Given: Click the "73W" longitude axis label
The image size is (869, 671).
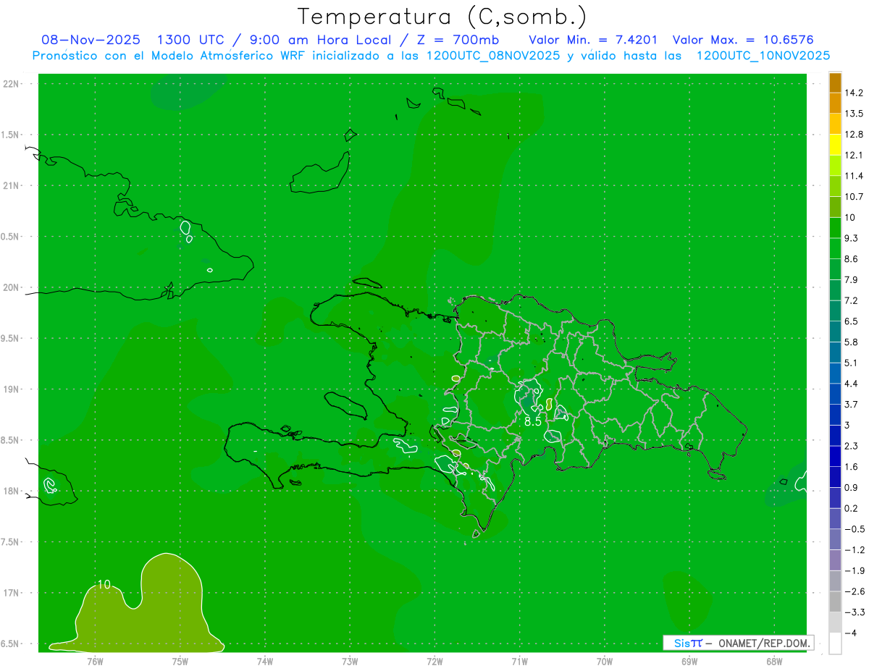Looking at the screenshot, I should [350, 662].
